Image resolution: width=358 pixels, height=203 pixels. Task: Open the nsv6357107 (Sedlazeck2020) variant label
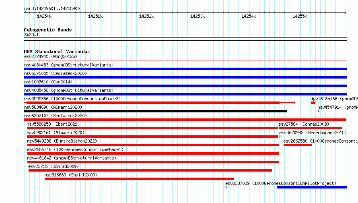pyautogui.click(x=56, y=116)
